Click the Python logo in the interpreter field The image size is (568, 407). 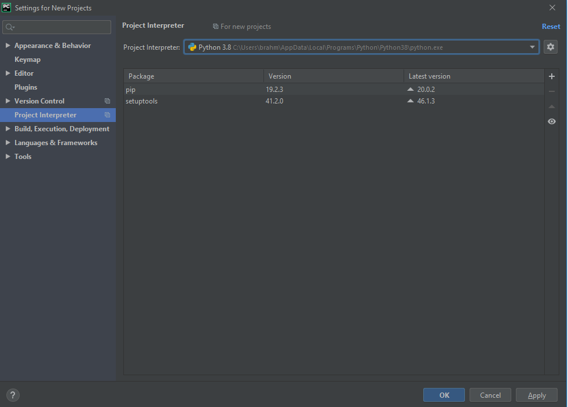192,47
